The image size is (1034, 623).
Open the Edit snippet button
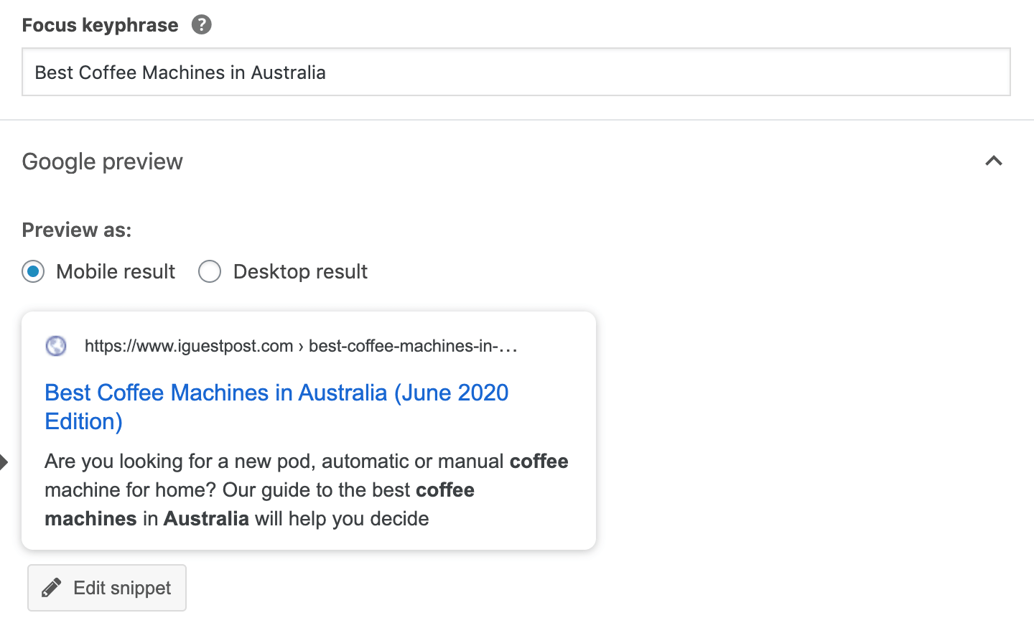click(x=107, y=588)
